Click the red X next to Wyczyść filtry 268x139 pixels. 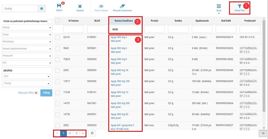36,93
